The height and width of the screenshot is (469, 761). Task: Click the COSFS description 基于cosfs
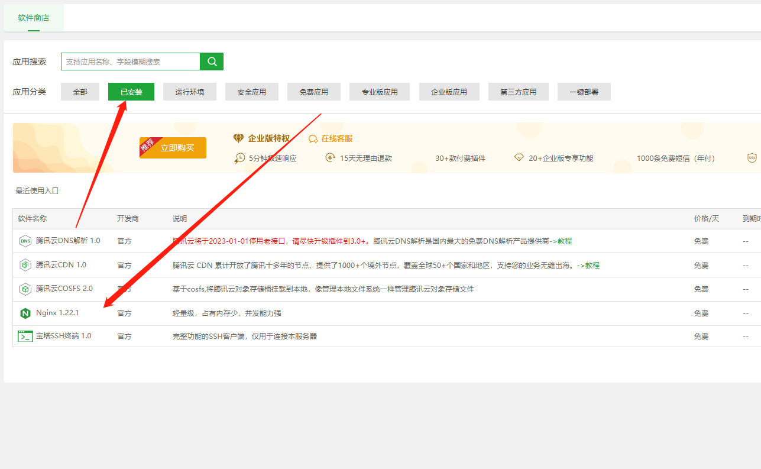point(323,289)
